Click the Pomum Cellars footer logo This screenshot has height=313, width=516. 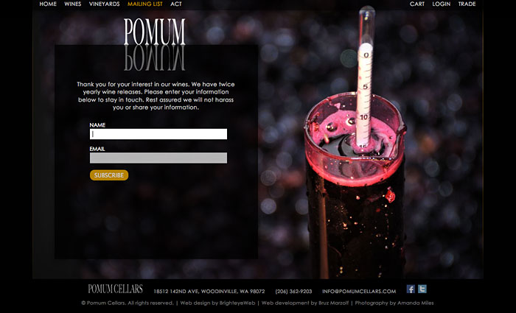pyautogui.click(x=115, y=289)
